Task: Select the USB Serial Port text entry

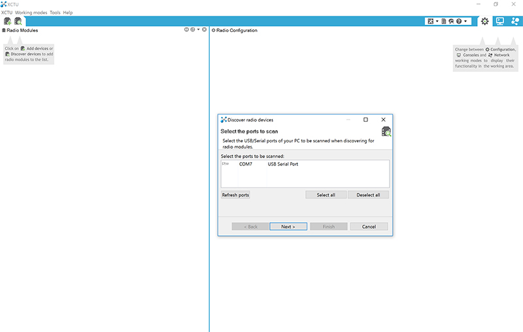Action: pos(283,164)
